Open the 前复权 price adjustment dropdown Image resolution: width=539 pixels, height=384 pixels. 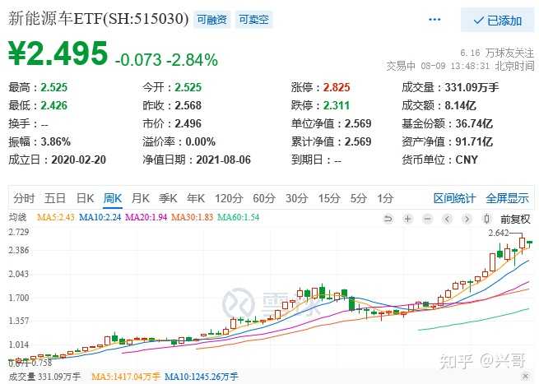515,219
